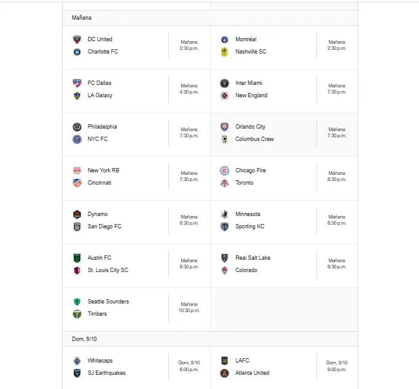Click the Nashville SC team logo
Screen dimensions: 419x389
pos(224,52)
